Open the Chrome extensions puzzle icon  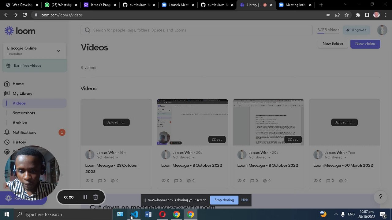[x=358, y=15]
